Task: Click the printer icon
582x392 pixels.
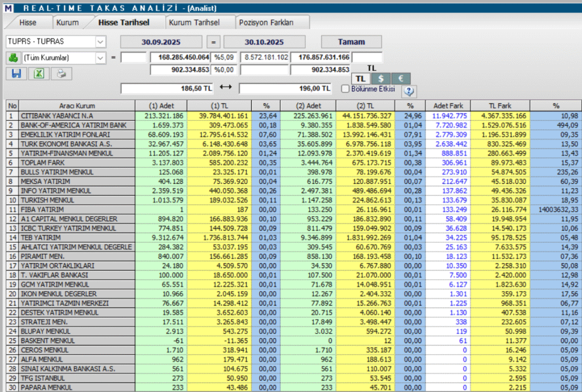Action: [x=61, y=73]
